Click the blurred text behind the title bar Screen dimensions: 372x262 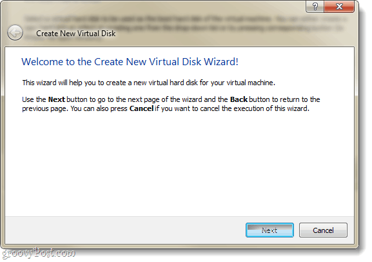(185, 23)
